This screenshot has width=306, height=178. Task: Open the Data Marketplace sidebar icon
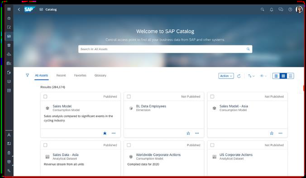point(9,45)
